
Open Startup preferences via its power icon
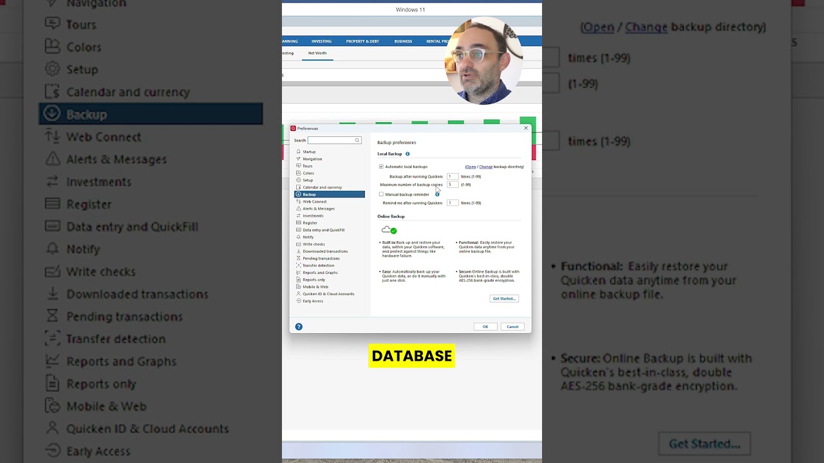(x=298, y=152)
